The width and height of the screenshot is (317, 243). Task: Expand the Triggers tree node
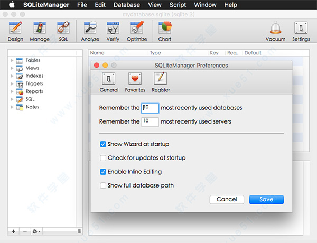[12, 83]
